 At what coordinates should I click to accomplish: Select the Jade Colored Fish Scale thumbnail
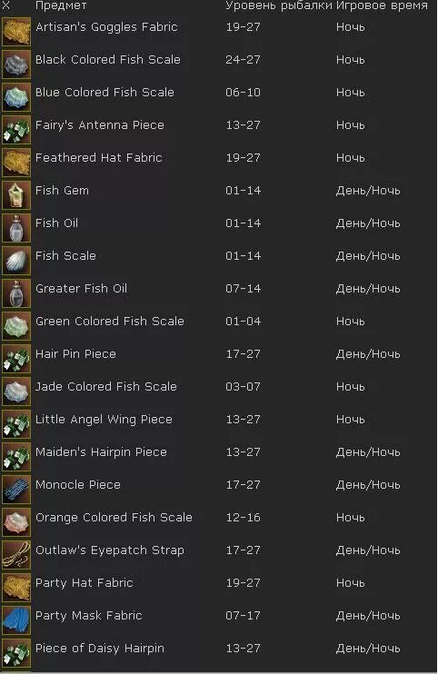tap(16, 392)
